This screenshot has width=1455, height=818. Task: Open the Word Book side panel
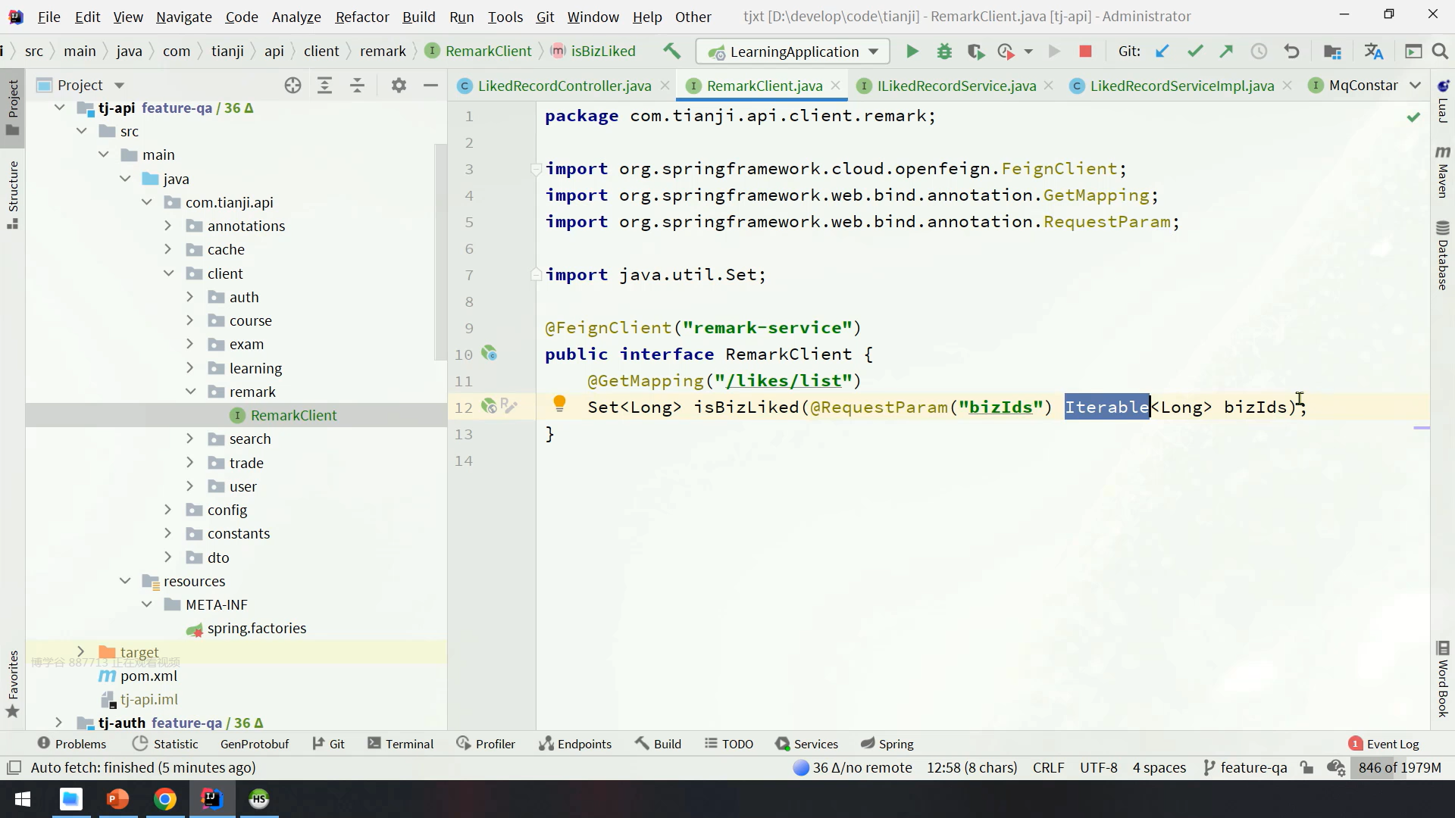1443,679
